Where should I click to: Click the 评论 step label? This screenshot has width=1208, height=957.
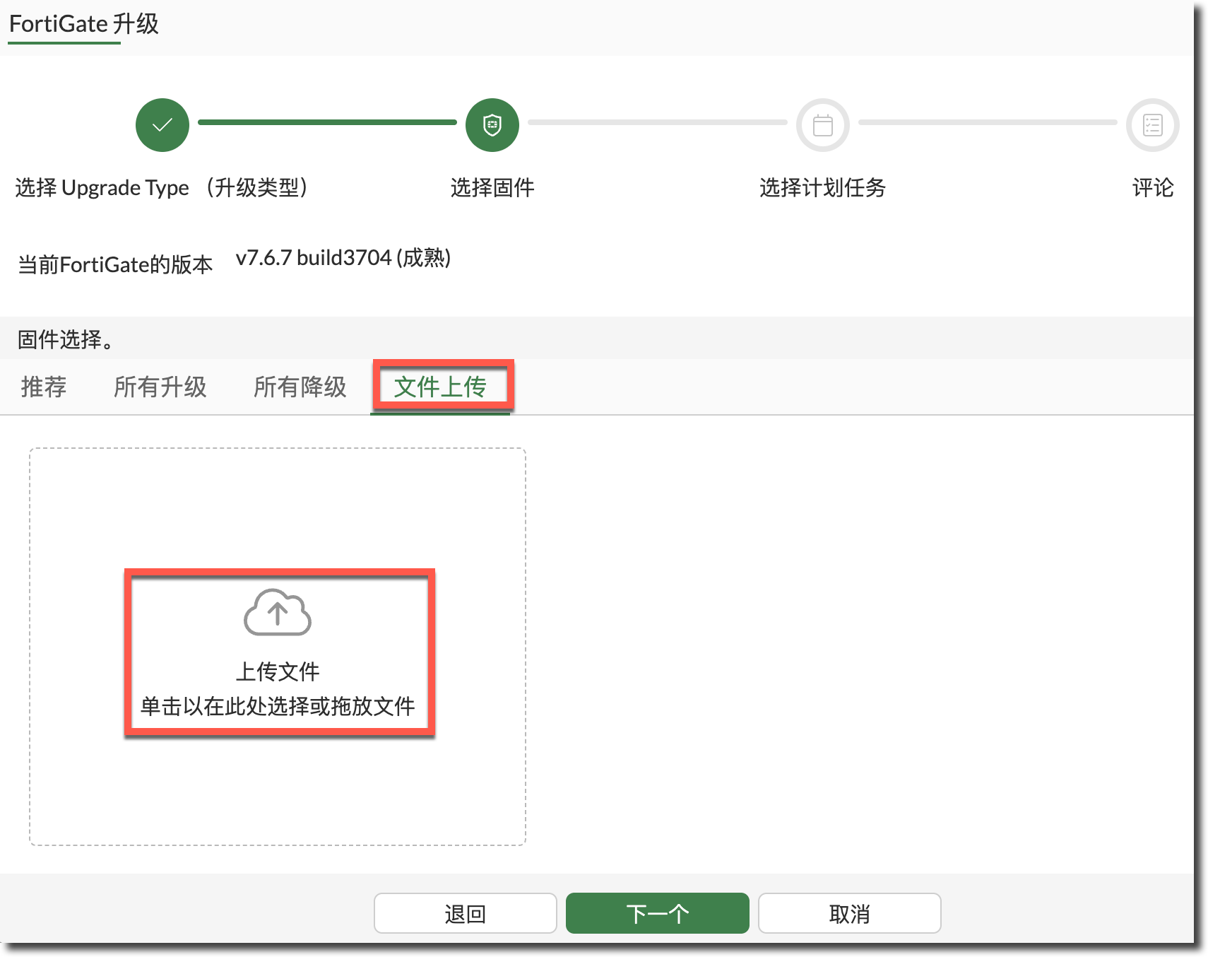1153,187
